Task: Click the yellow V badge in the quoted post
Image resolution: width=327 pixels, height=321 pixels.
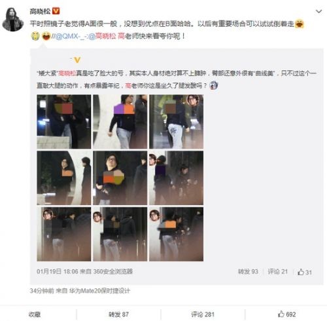Action: click(77, 60)
